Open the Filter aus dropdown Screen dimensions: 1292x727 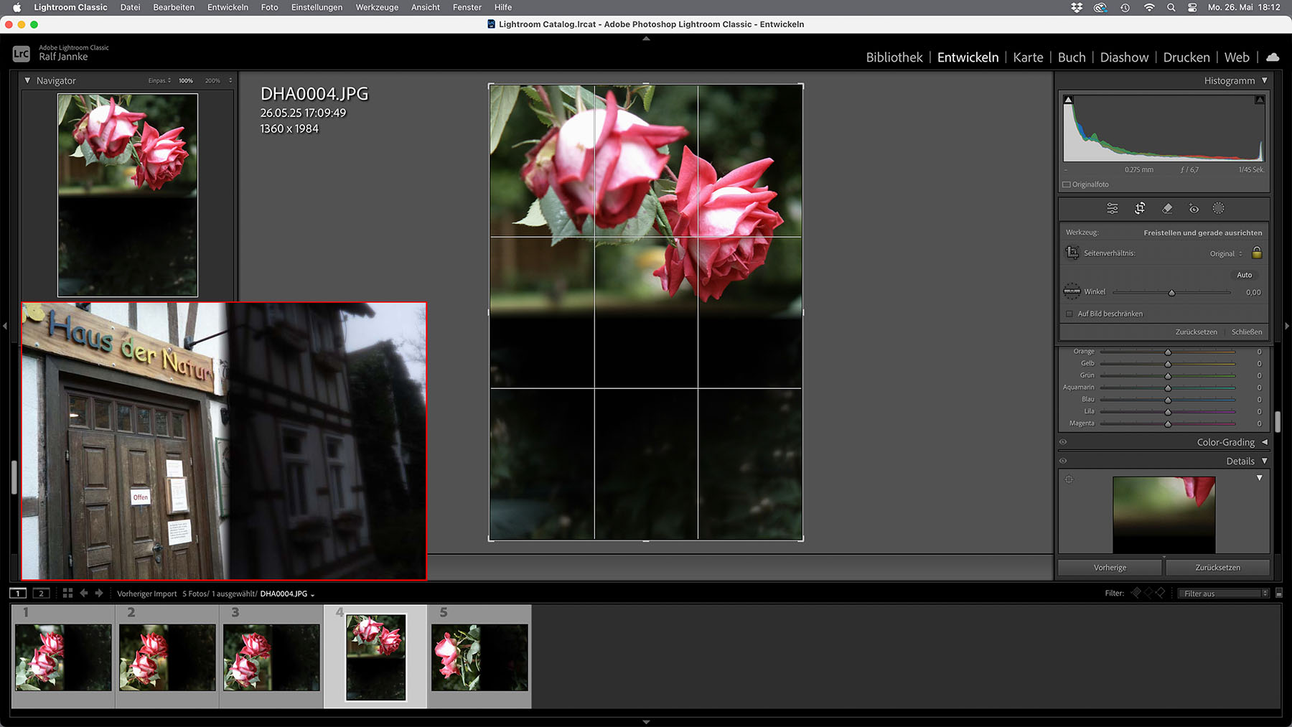click(x=1224, y=594)
